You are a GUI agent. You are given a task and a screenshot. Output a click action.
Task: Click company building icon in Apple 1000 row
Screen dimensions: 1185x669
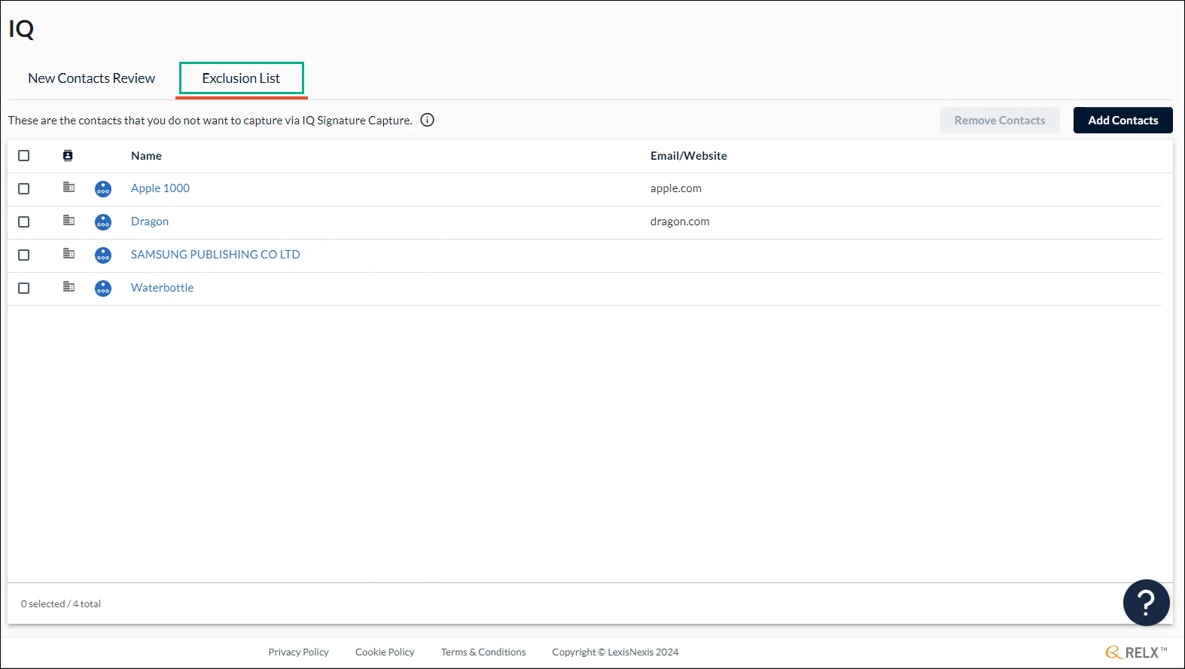[69, 187]
